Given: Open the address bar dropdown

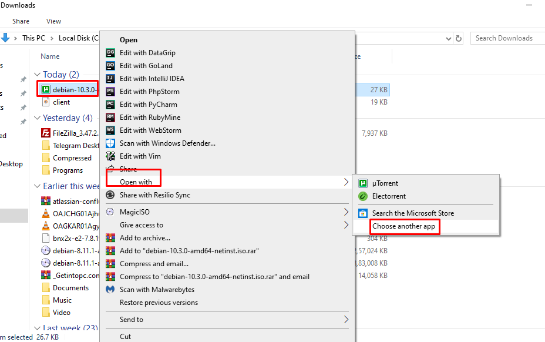Looking at the screenshot, I should pos(449,38).
